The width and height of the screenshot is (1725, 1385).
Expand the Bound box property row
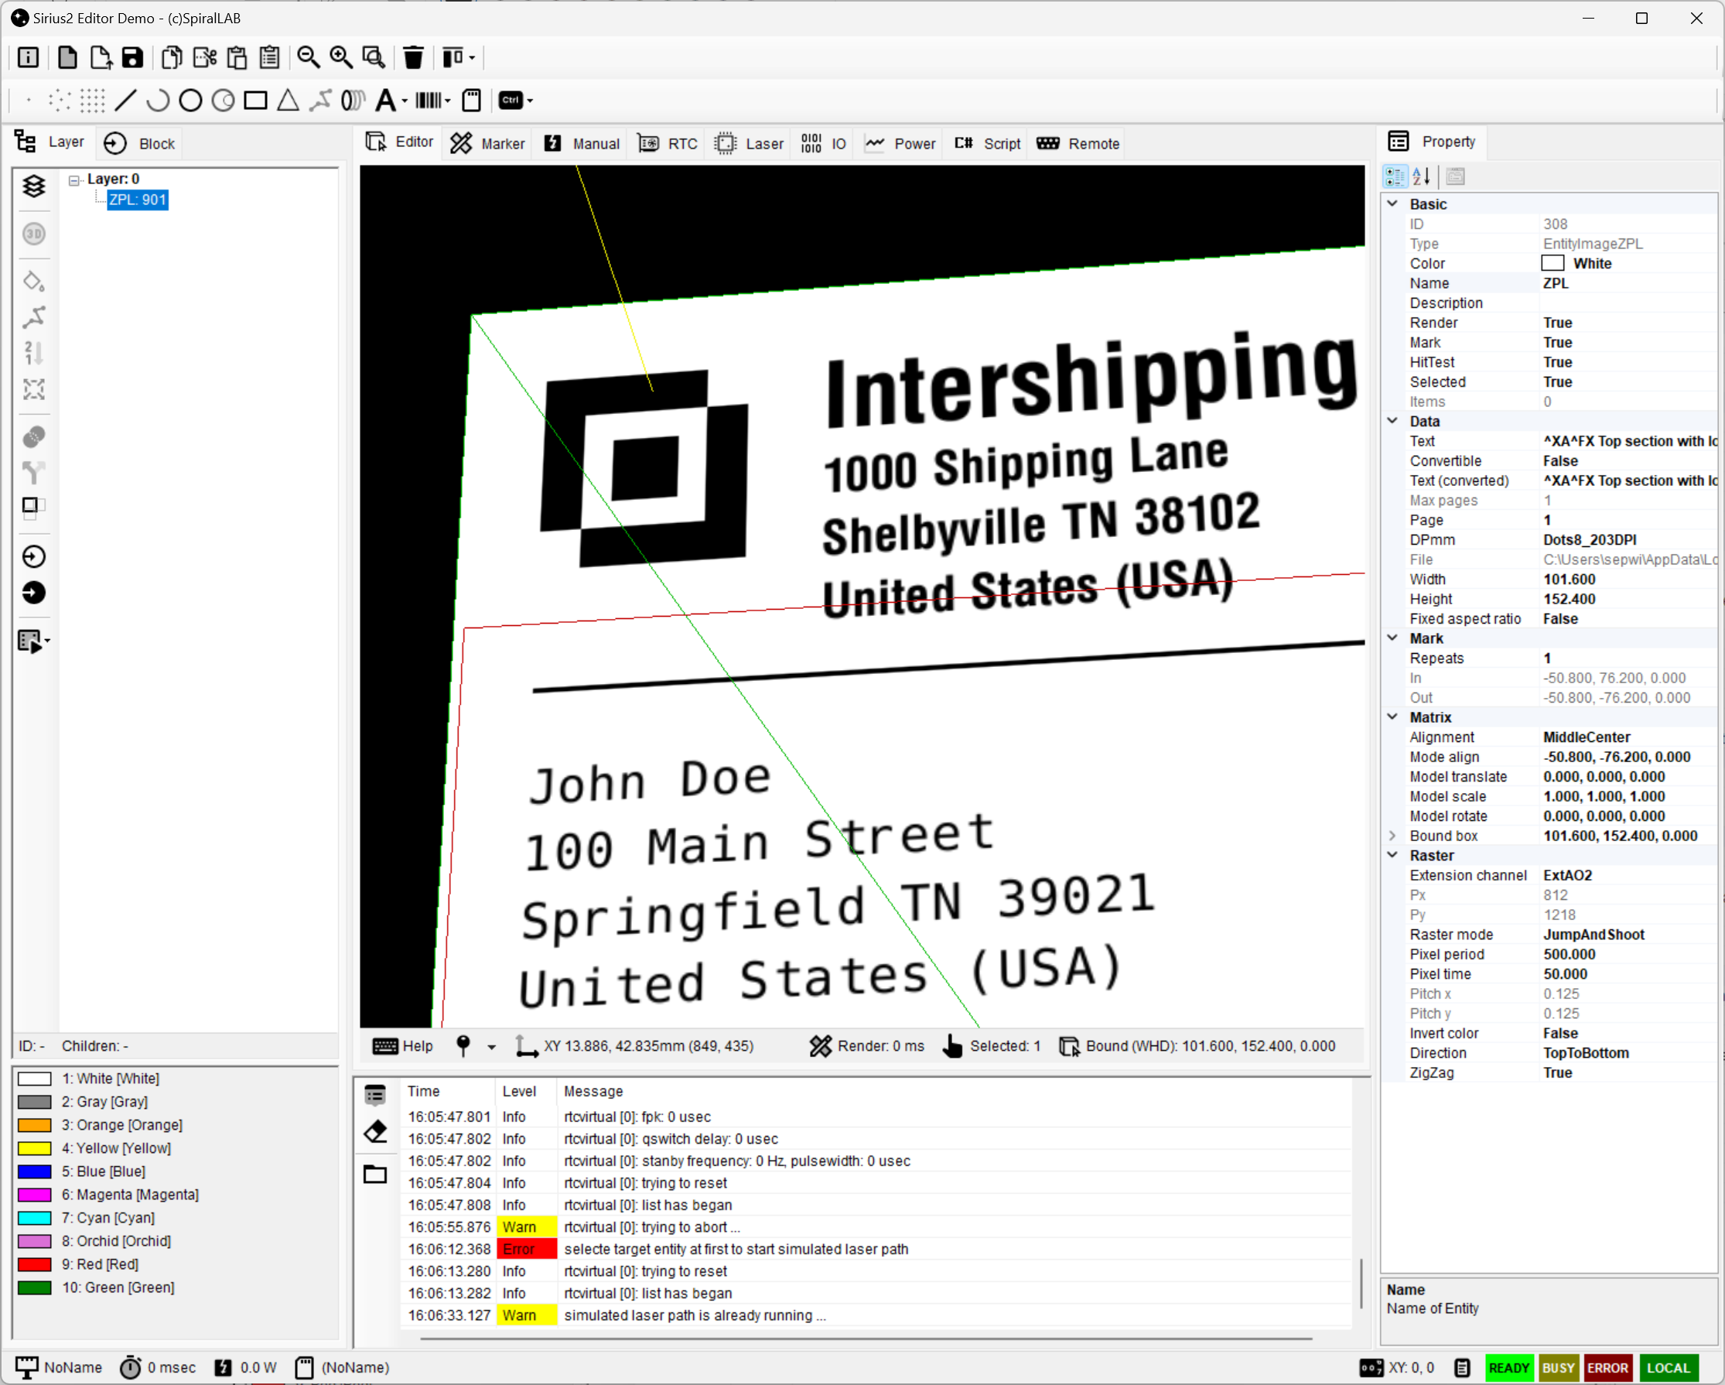pyautogui.click(x=1393, y=836)
